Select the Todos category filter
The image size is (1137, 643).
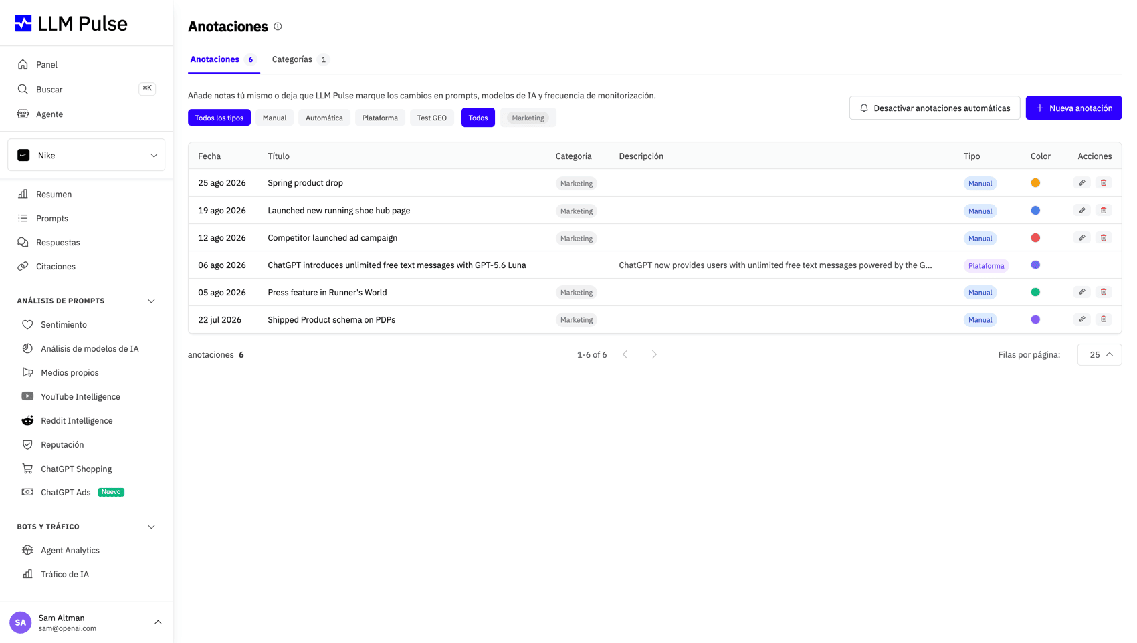(x=478, y=118)
